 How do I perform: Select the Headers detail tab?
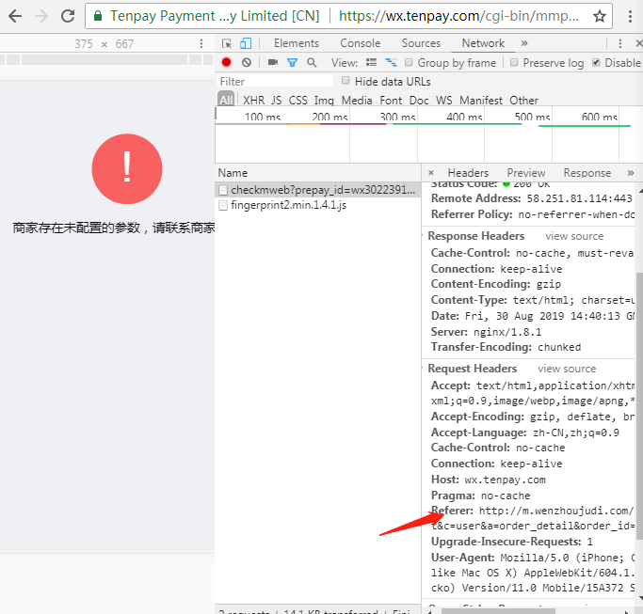click(x=468, y=173)
